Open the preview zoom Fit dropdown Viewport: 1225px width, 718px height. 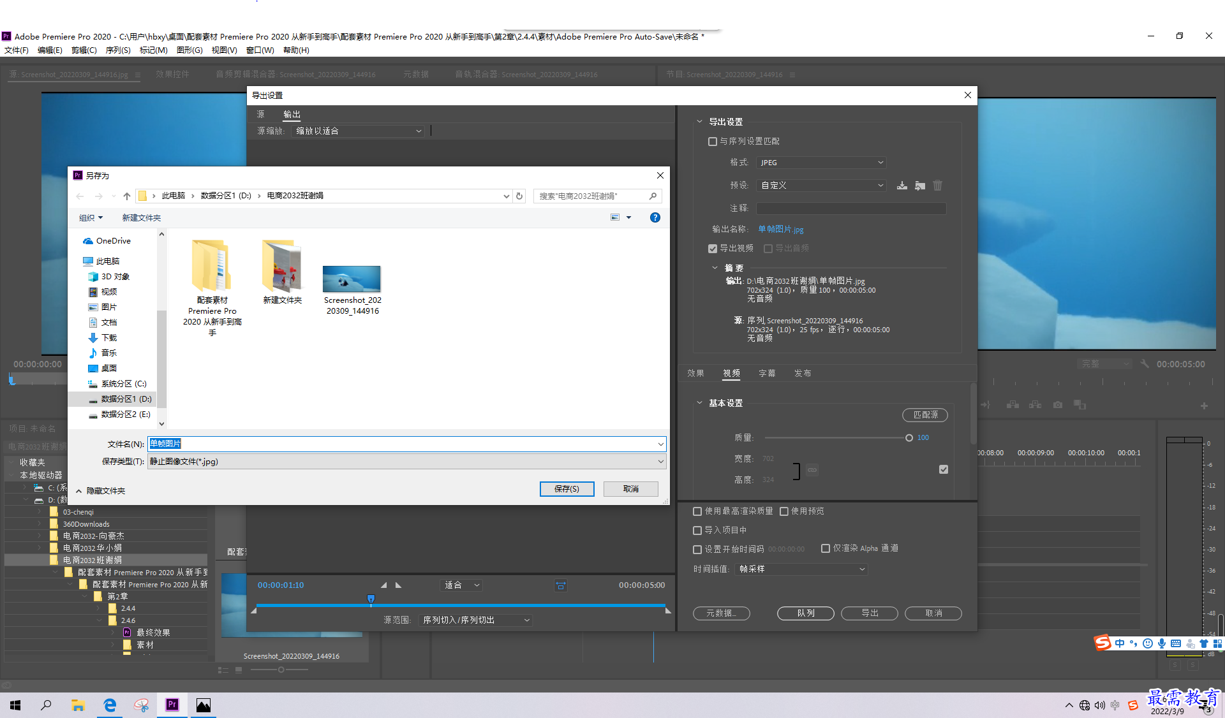pyautogui.click(x=461, y=585)
